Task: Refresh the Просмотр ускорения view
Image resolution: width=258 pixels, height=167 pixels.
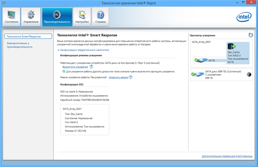Action: click(x=251, y=35)
